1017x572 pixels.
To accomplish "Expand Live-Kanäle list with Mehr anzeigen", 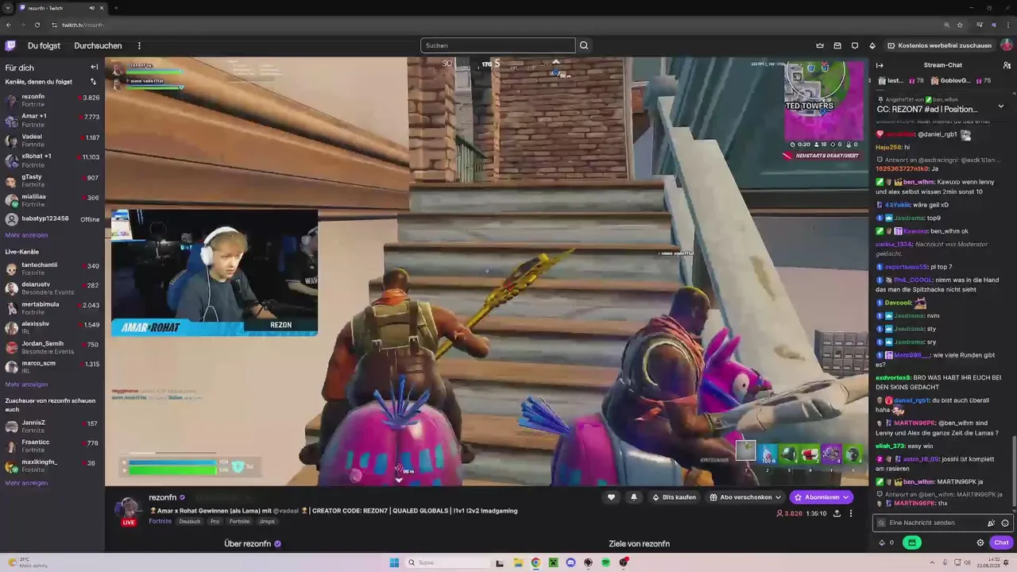I will 26,385.
